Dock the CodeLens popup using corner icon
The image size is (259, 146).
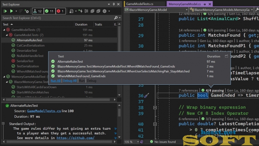(x=227, y=56)
